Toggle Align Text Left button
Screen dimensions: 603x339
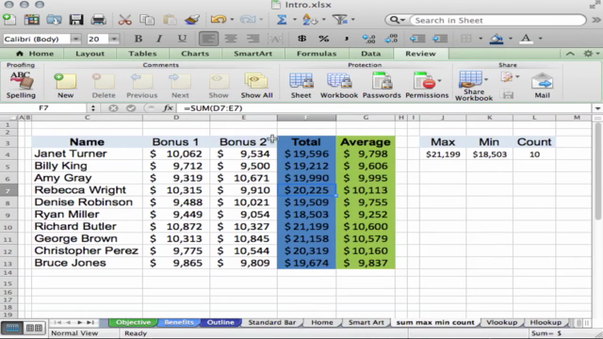click(208, 39)
